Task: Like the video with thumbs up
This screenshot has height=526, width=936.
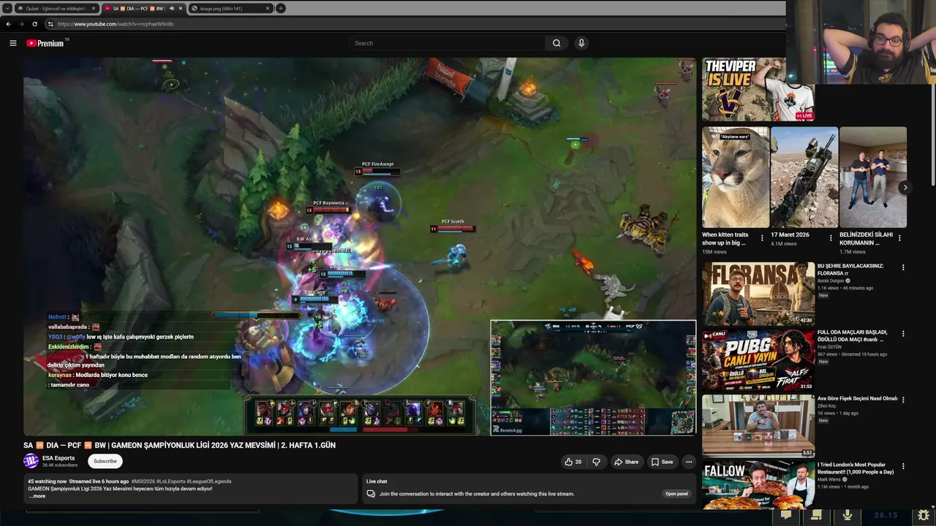Action: coord(573,462)
